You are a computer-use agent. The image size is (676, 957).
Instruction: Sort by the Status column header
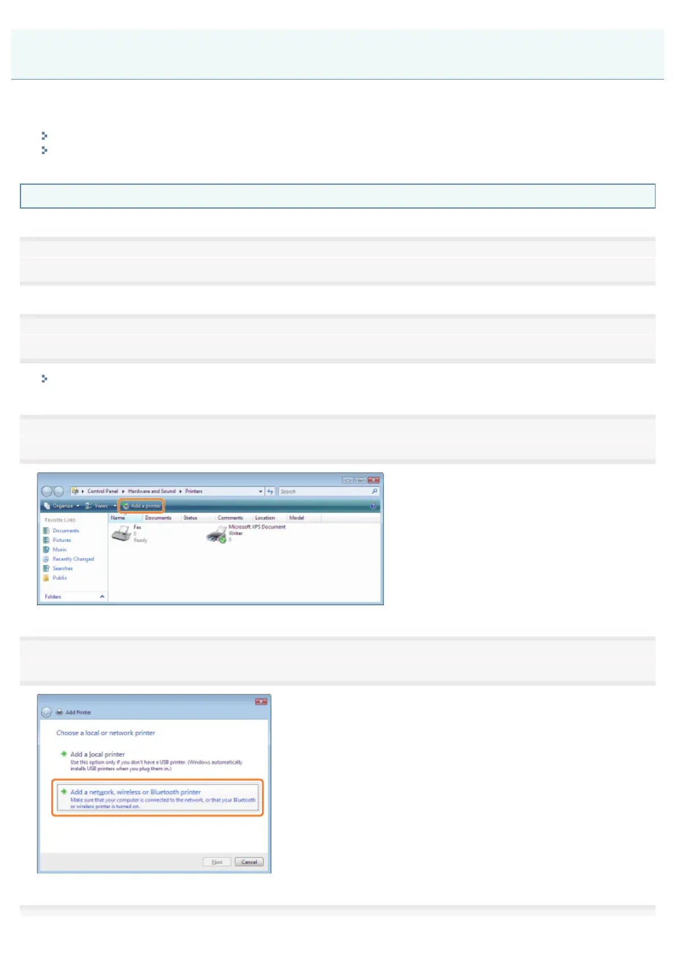(x=198, y=518)
